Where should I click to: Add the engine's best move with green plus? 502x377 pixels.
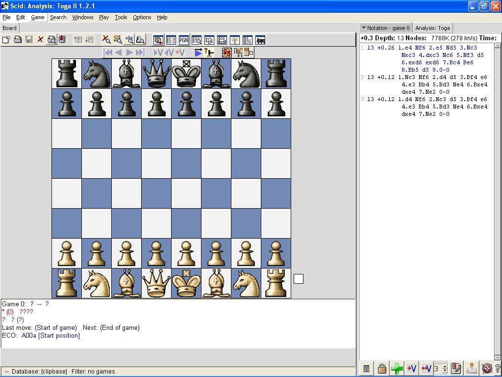pos(397,368)
